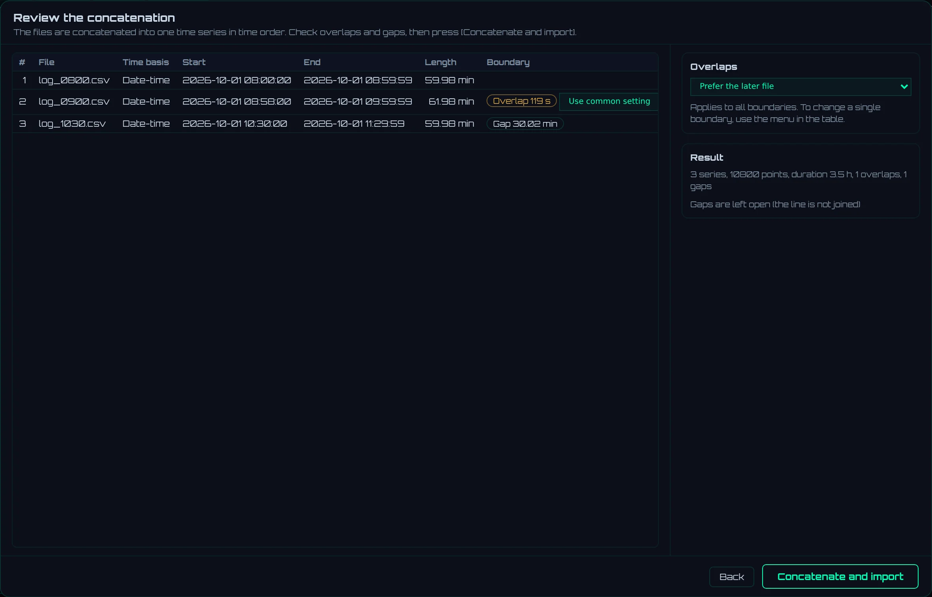
Task: Click the Time basis column header
Action: 145,62
